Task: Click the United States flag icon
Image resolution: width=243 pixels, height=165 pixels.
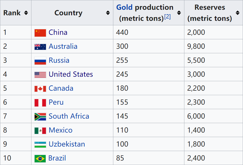Action: (40, 75)
